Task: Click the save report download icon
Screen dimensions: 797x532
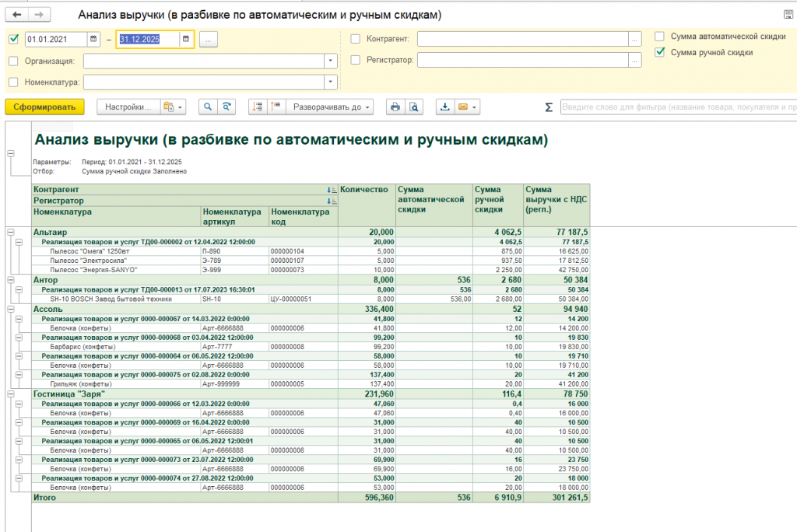Action: [445, 107]
